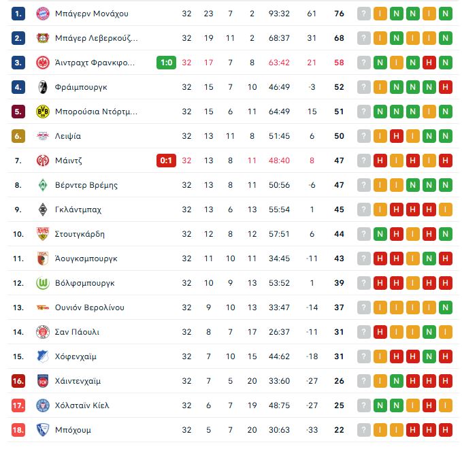Screen dimensions: 462x449
Task: Click the red 0:1 live score for Mainz
Action: (x=166, y=161)
